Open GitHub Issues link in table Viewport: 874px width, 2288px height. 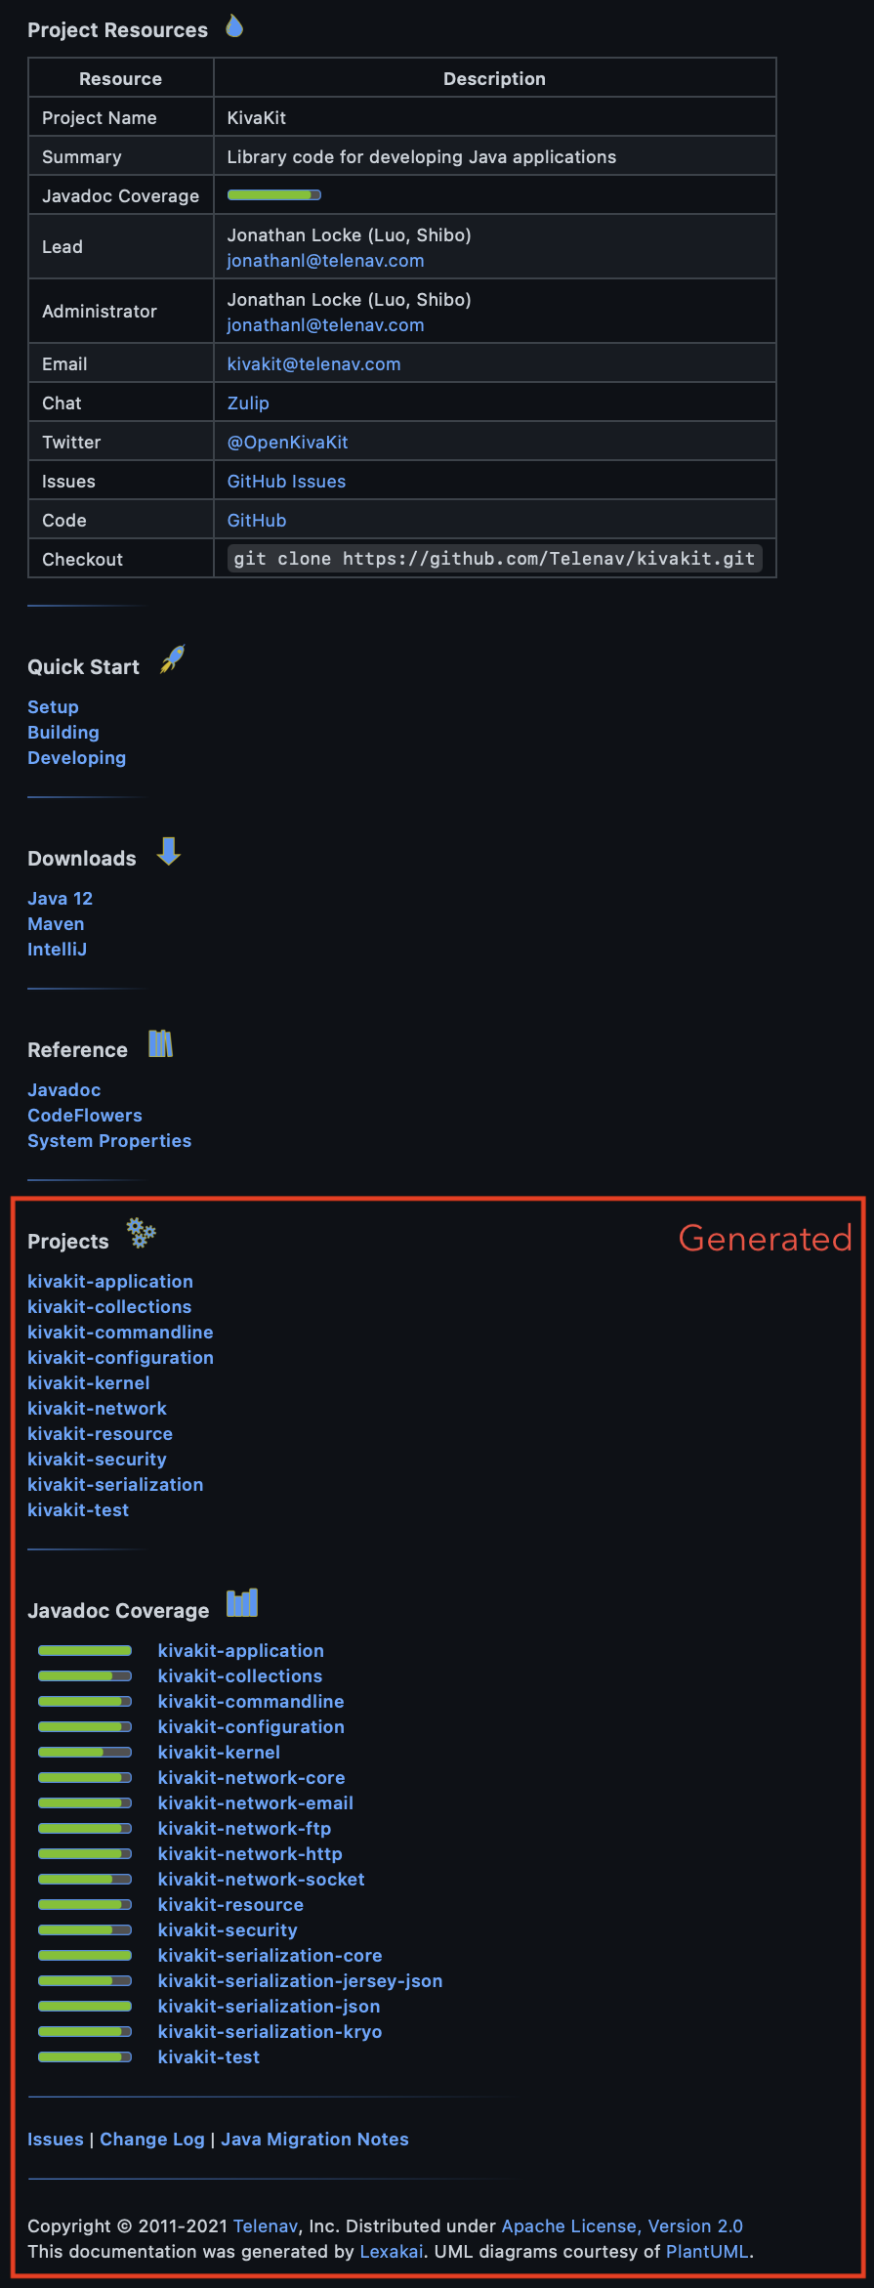pyautogui.click(x=286, y=481)
